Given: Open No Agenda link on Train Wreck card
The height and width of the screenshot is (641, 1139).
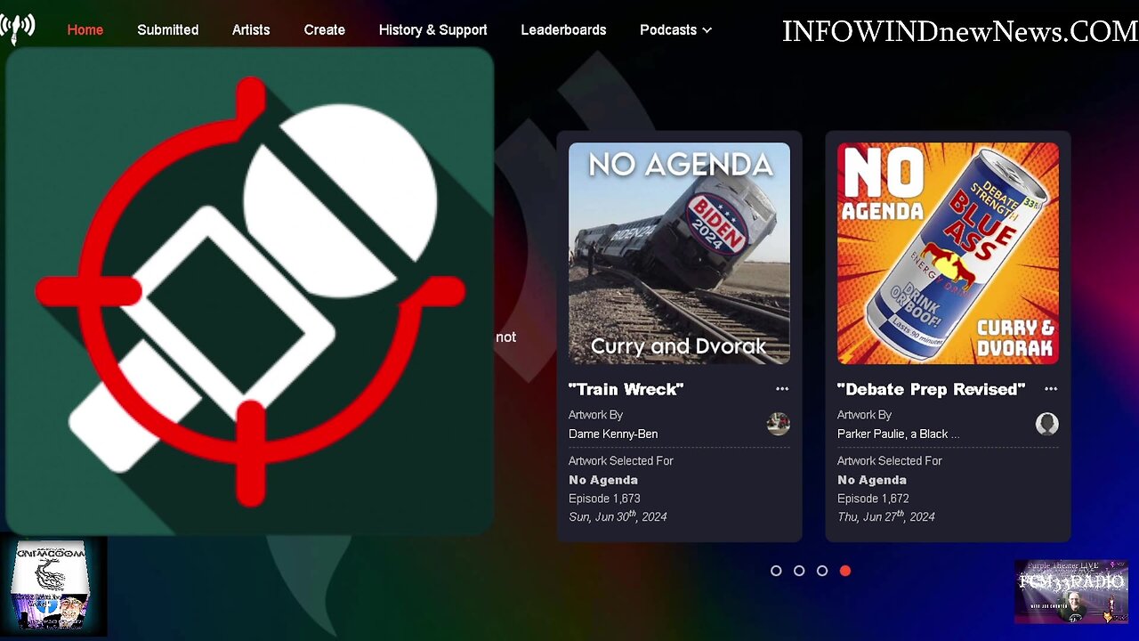Looking at the screenshot, I should (x=603, y=480).
